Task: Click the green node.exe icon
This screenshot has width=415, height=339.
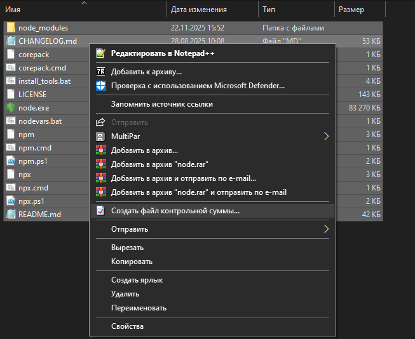Action: point(11,107)
